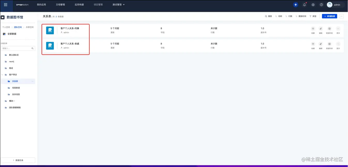Viewport: 348px width, 167px height.
Task: Switch to the 团队空间 tab
Action: [x=18, y=27]
